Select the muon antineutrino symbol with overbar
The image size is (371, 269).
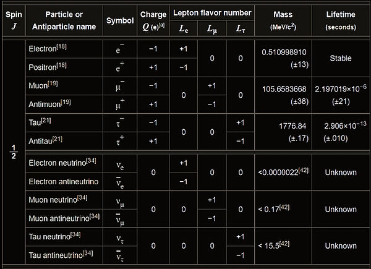(120, 219)
